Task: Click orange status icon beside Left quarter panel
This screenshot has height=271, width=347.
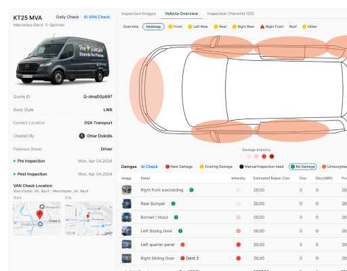Action: coord(182,245)
